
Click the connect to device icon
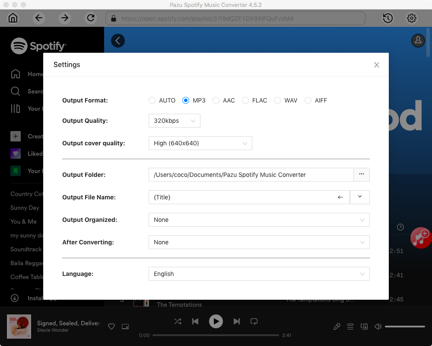(x=364, y=327)
